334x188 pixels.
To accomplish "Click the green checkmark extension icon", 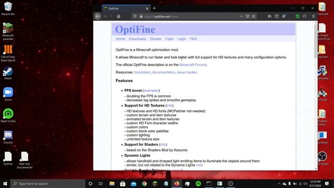I will [298, 16].
